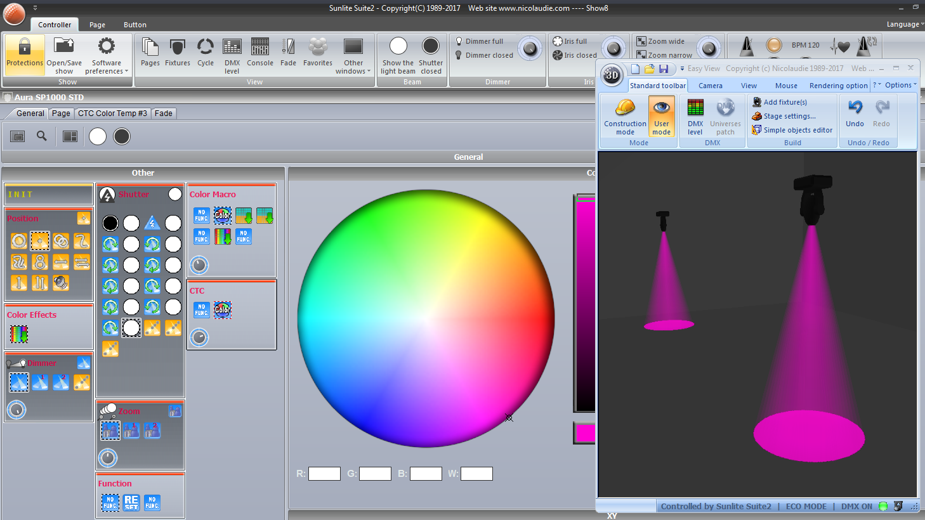Toggle Show the light beam
925x520 pixels.
(x=398, y=55)
